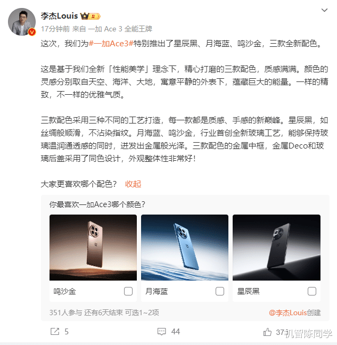Check the 星辰黑 poll option
Screen dimensions: 337x345
click(311, 291)
